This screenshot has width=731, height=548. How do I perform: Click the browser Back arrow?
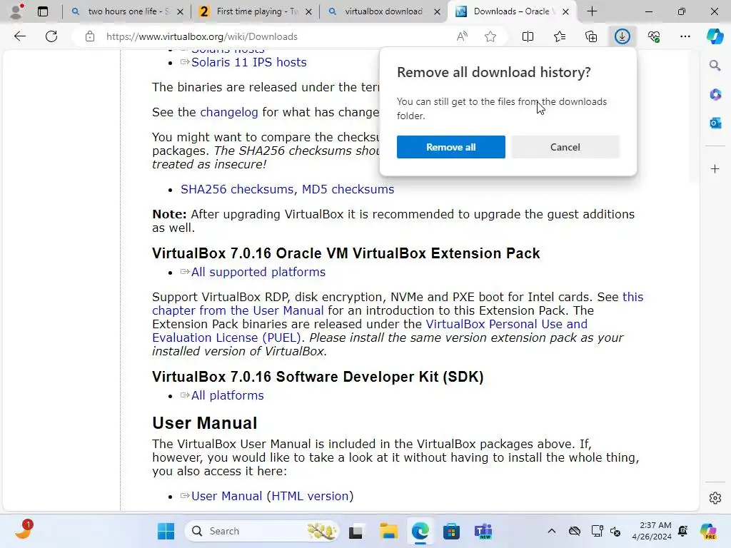point(19,36)
